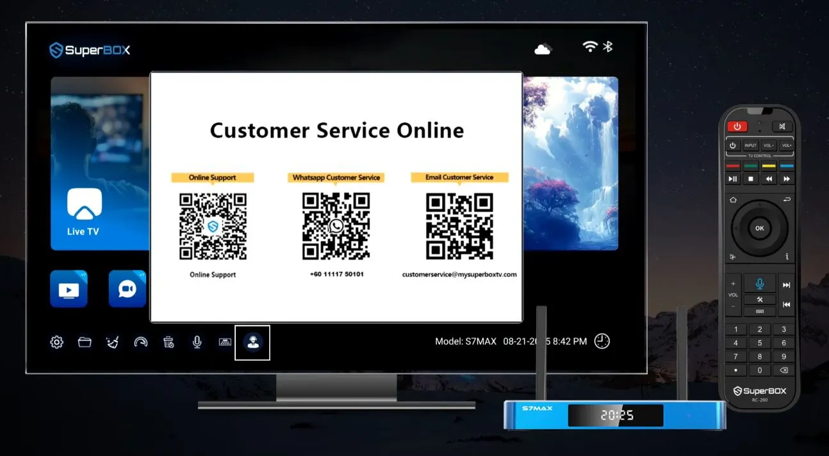Open the Settings gear in launcher bar

tap(57, 342)
